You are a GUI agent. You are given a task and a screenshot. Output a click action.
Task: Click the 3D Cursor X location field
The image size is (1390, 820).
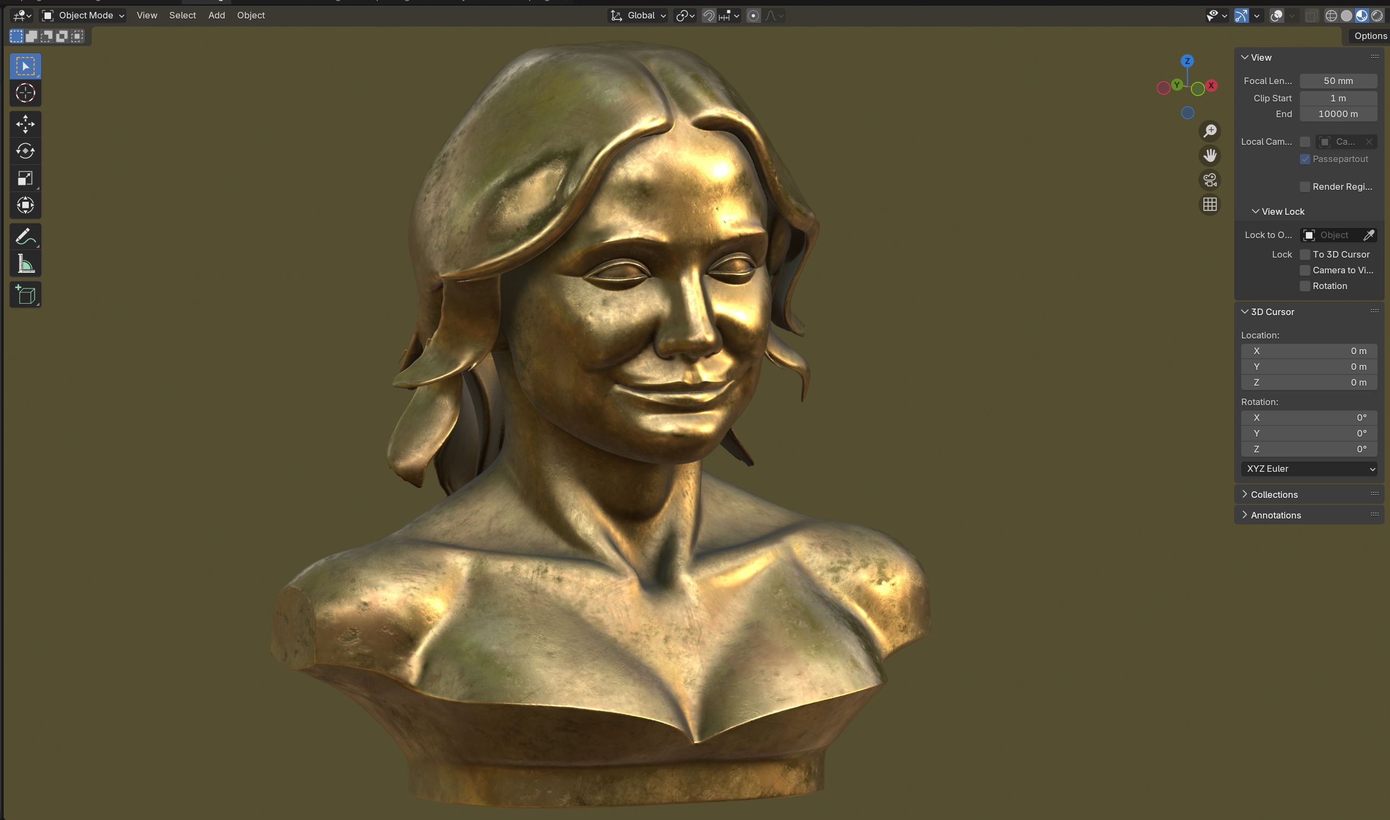click(x=1308, y=351)
